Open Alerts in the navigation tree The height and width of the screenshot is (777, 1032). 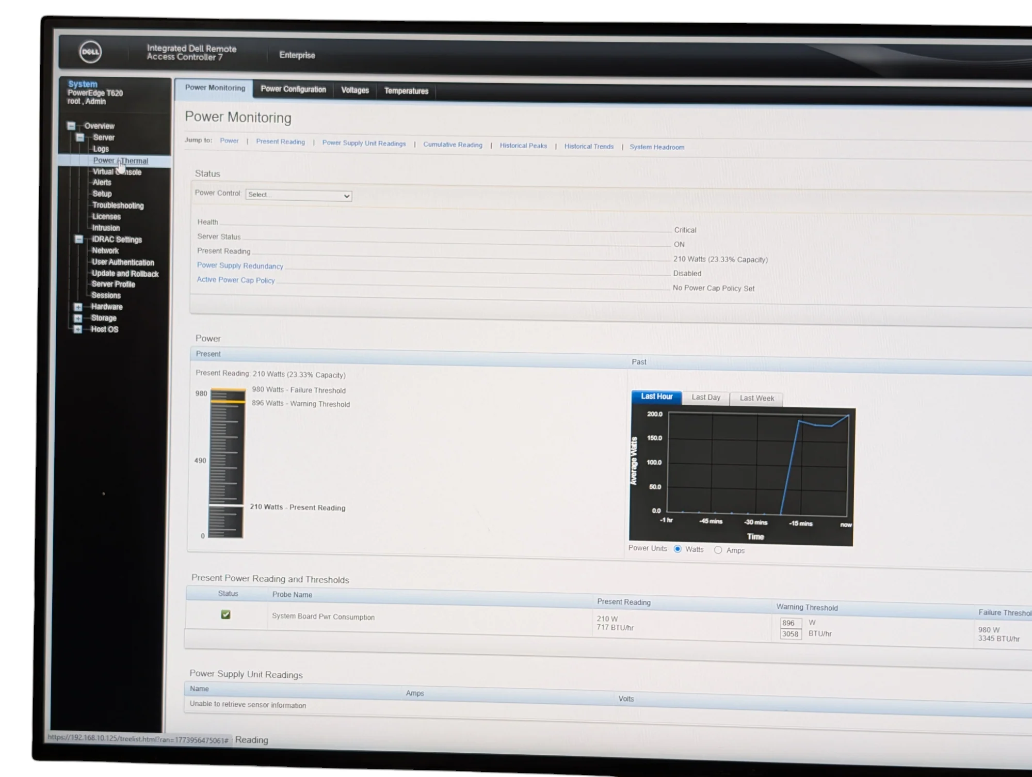point(102,182)
